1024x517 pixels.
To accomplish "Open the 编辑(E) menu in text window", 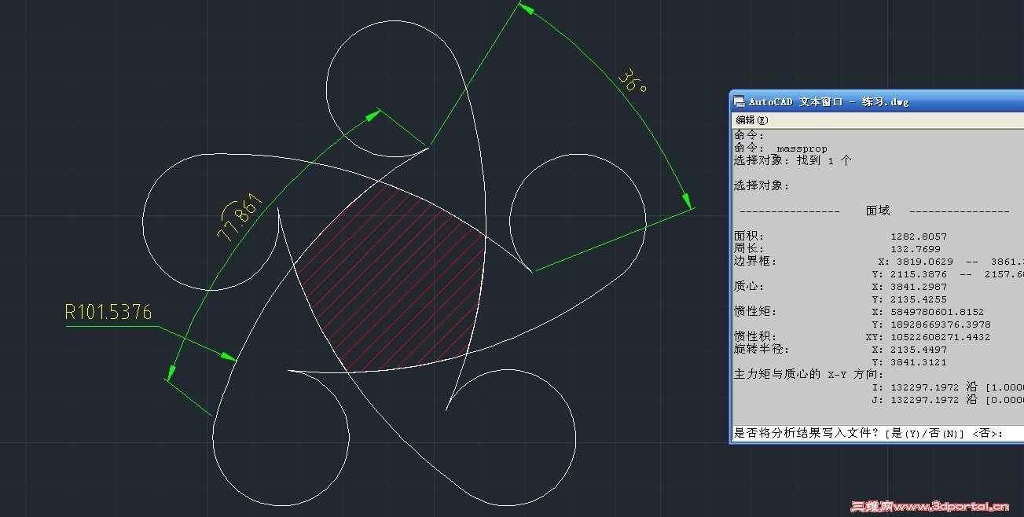I will click(753, 120).
